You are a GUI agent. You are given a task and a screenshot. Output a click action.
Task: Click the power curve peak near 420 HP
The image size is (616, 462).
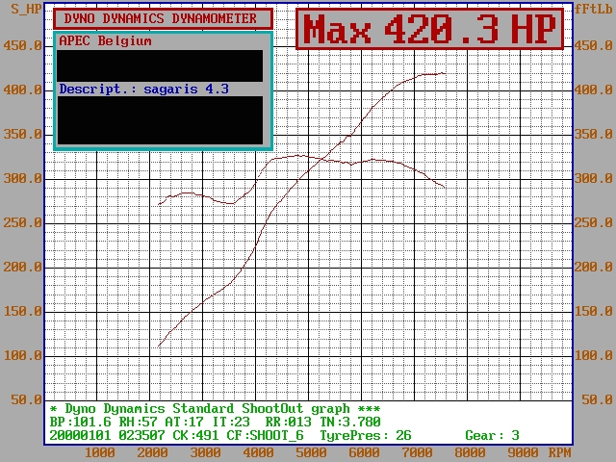click(443, 73)
